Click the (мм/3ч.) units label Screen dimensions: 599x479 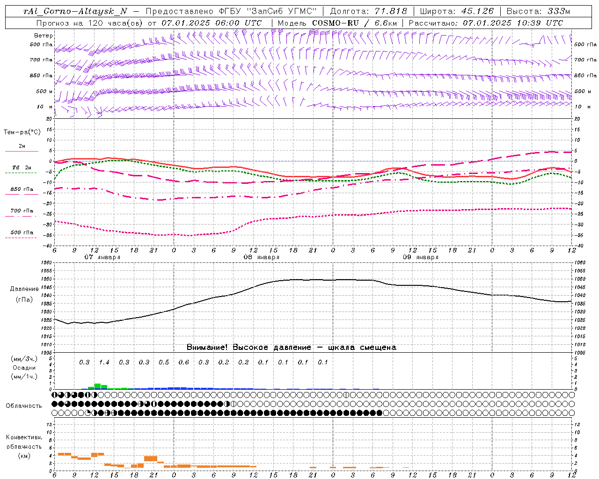[x=24, y=359]
